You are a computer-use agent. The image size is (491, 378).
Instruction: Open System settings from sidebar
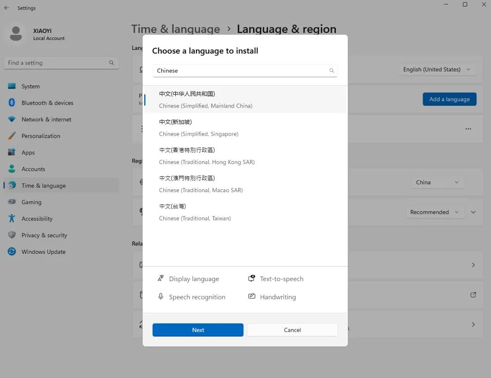point(61,86)
